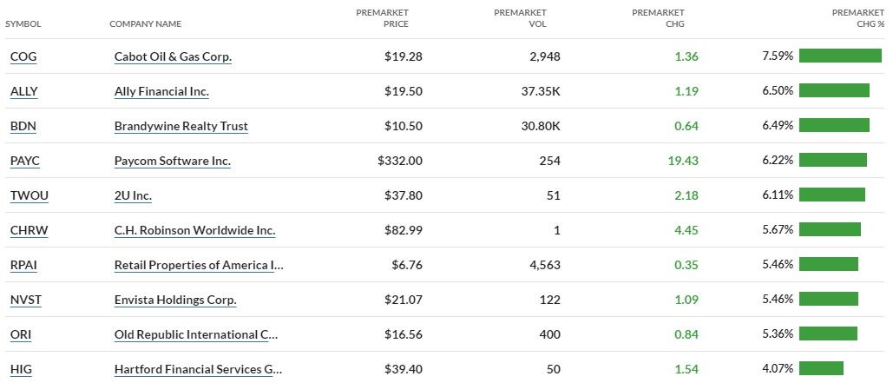Viewport: 893px width, 383px height.
Task: Click Brandywine Realty Trust link
Action: (181, 126)
